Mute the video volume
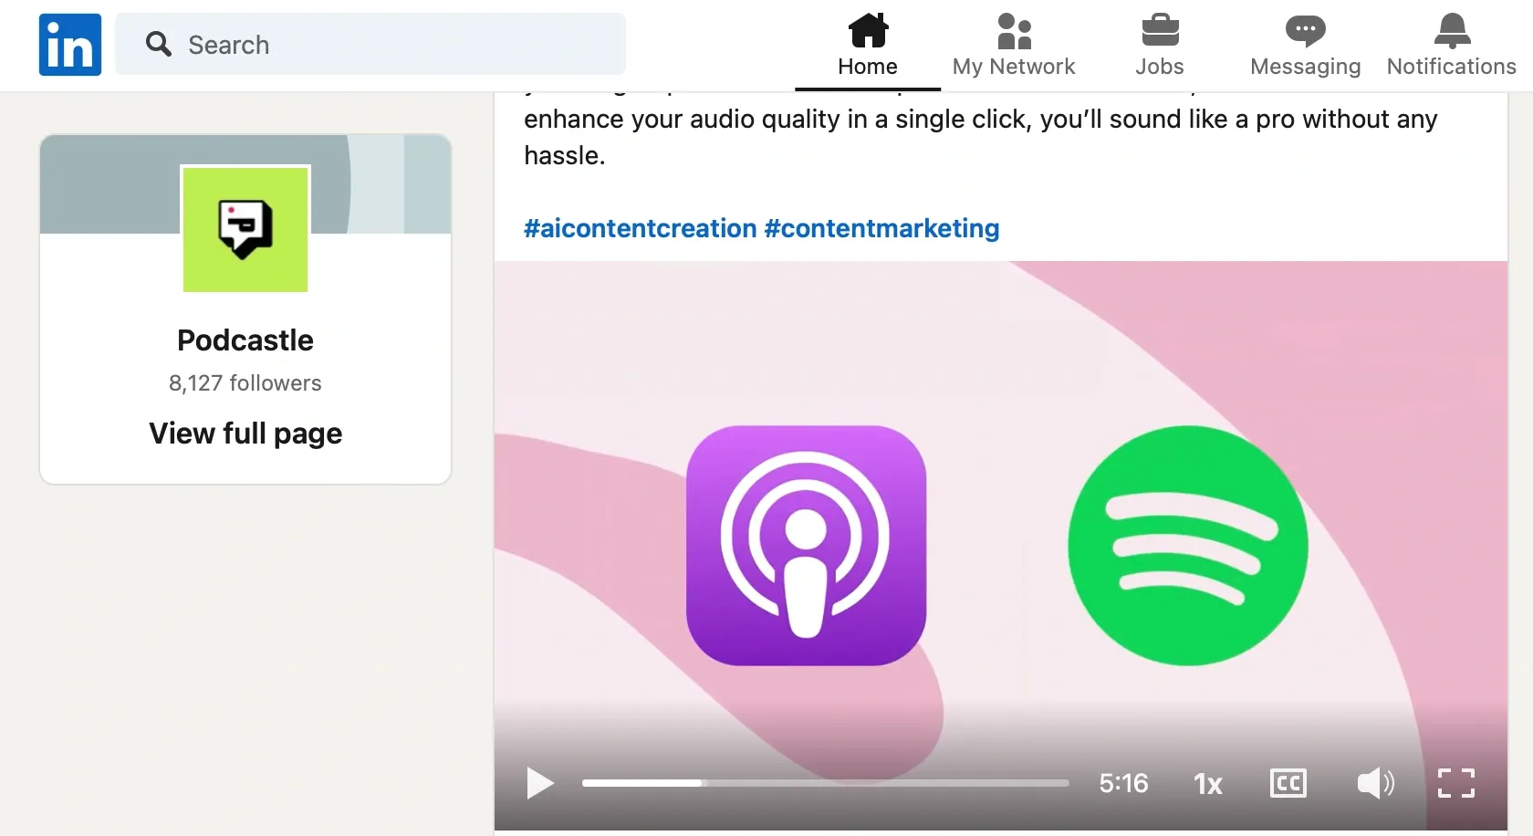Image resolution: width=1533 pixels, height=836 pixels. [x=1375, y=783]
